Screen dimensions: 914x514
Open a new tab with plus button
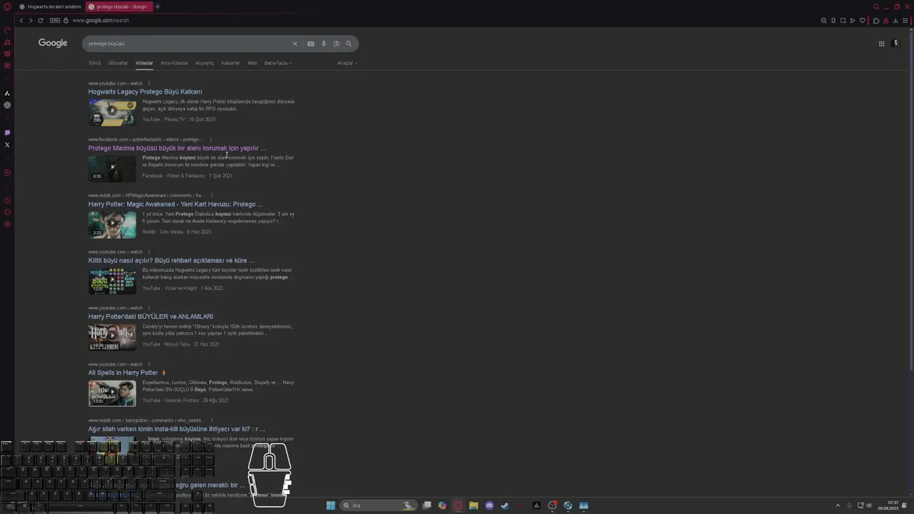(158, 6)
